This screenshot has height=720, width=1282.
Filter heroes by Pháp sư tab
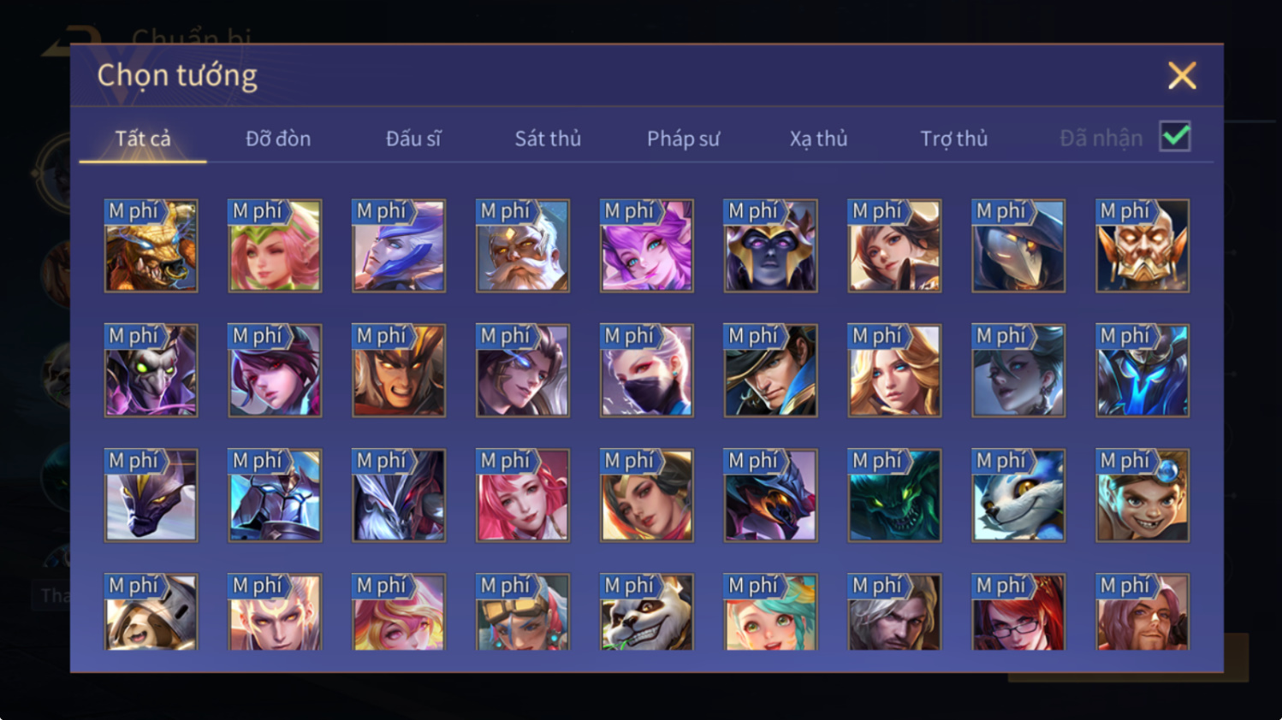[683, 139]
